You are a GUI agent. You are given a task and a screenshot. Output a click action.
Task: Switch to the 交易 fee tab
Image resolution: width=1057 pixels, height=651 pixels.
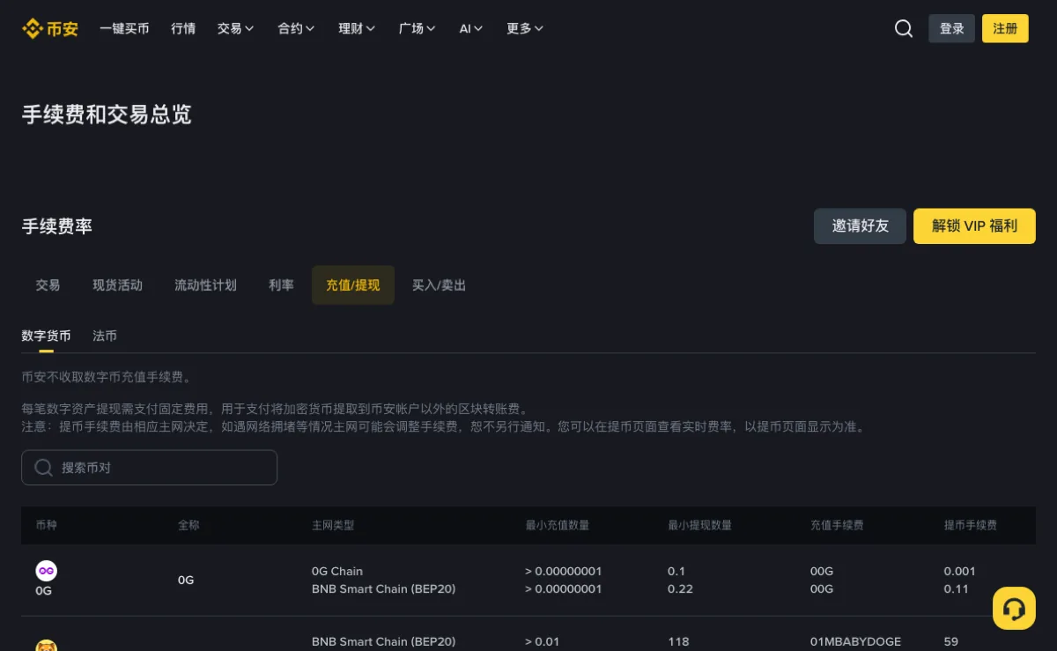48,285
